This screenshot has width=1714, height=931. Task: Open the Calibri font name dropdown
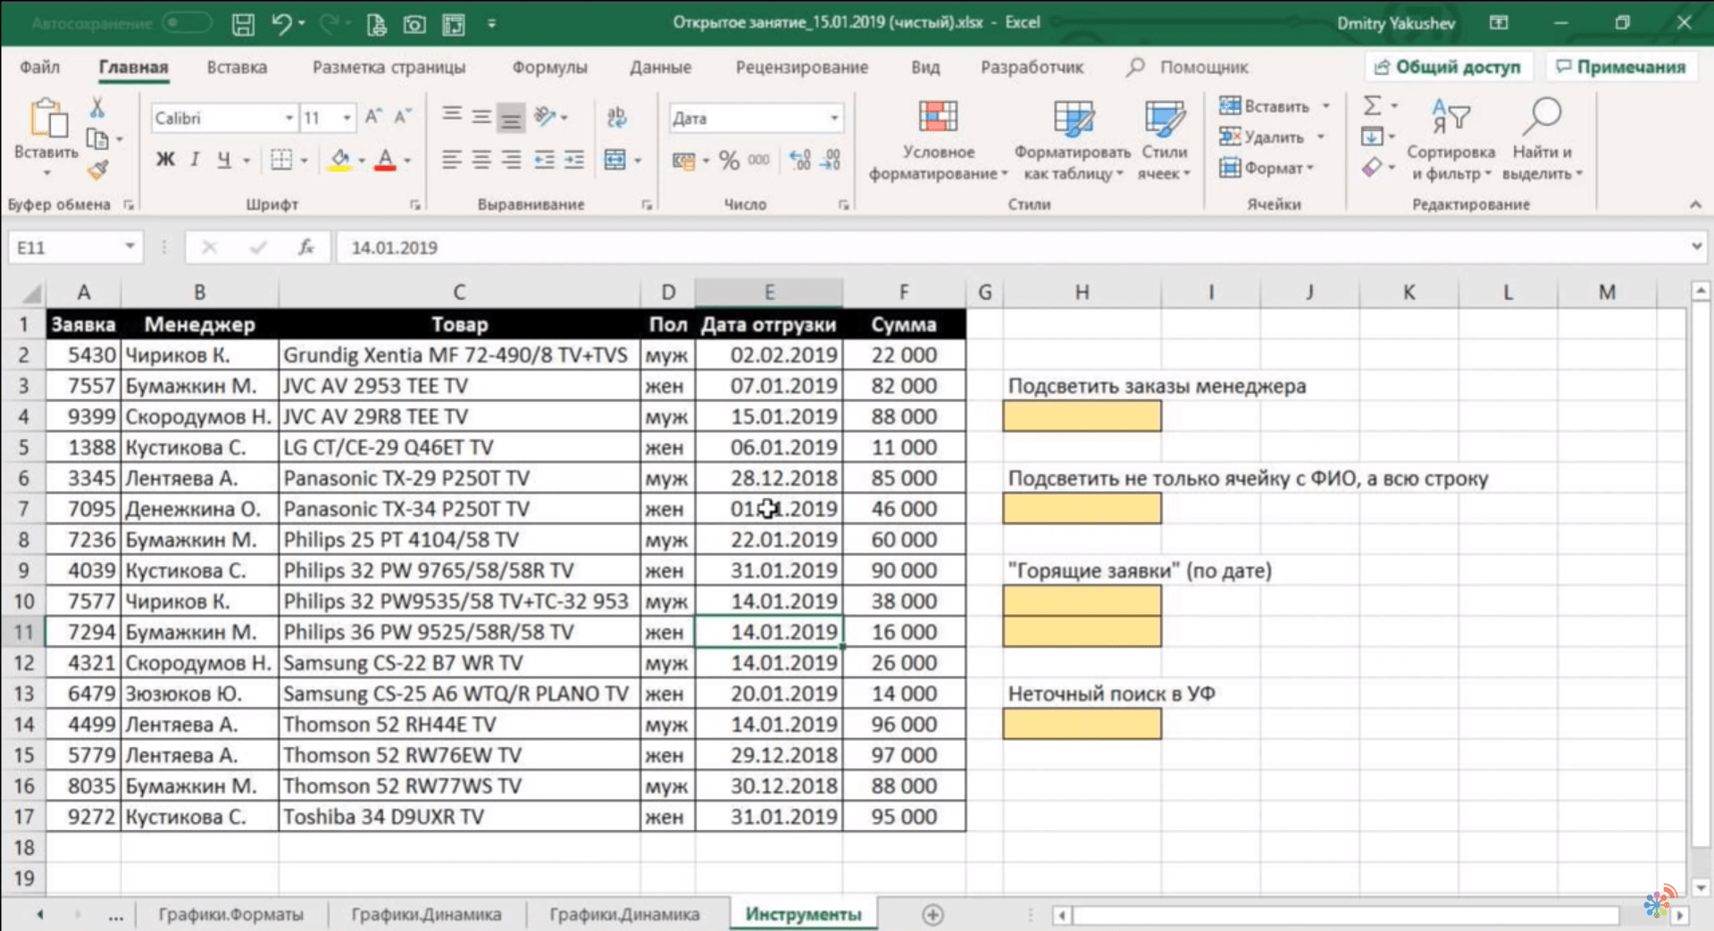tap(288, 117)
